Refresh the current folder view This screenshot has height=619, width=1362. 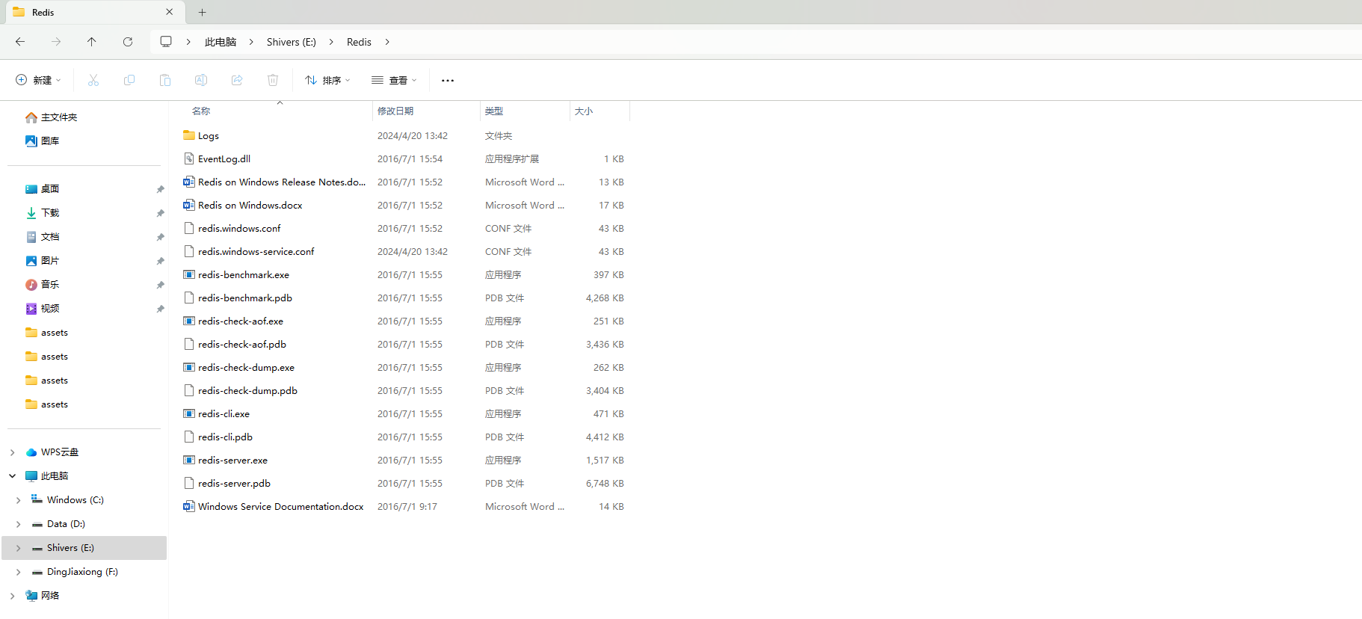(x=128, y=42)
